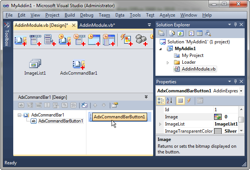
Task: Add button control in command bar designer
Action: point(21,105)
